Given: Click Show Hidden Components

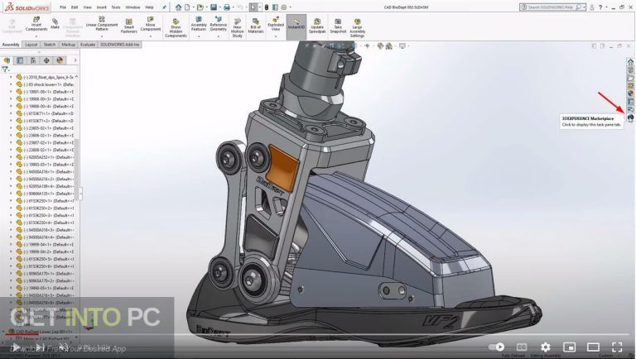Looking at the screenshot, I should [x=176, y=28].
